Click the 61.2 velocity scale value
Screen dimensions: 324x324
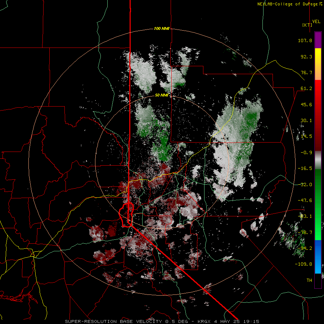(306, 89)
